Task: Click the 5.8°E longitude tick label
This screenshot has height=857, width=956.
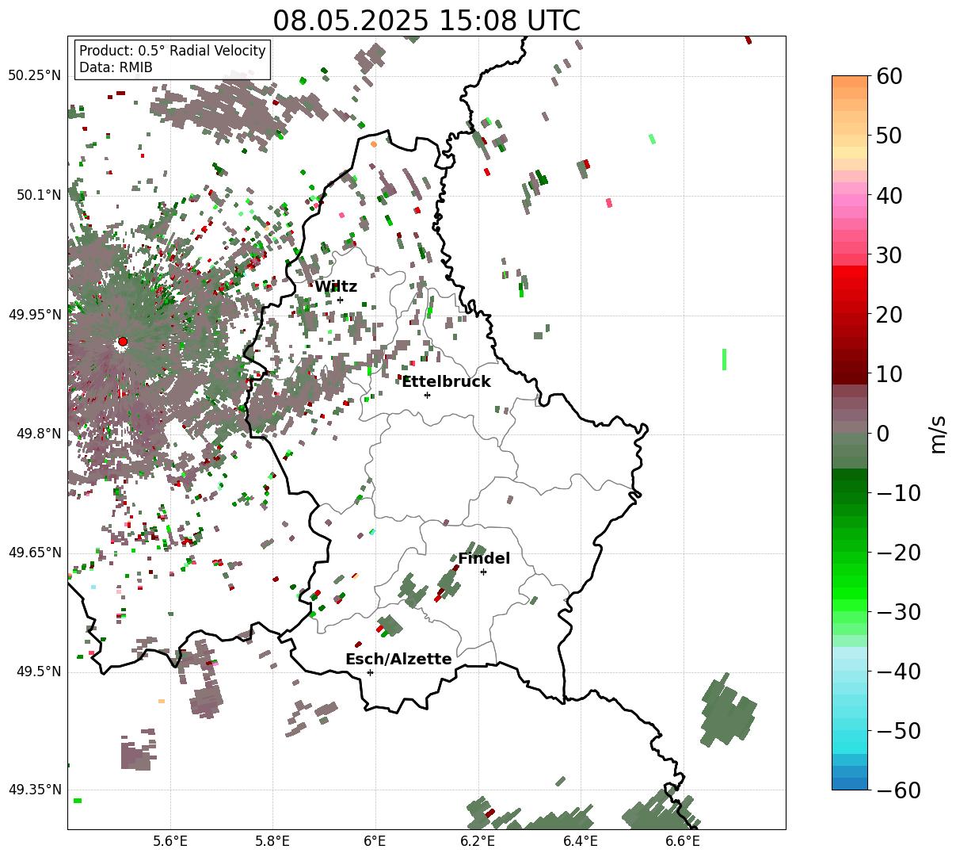Action: point(273,841)
